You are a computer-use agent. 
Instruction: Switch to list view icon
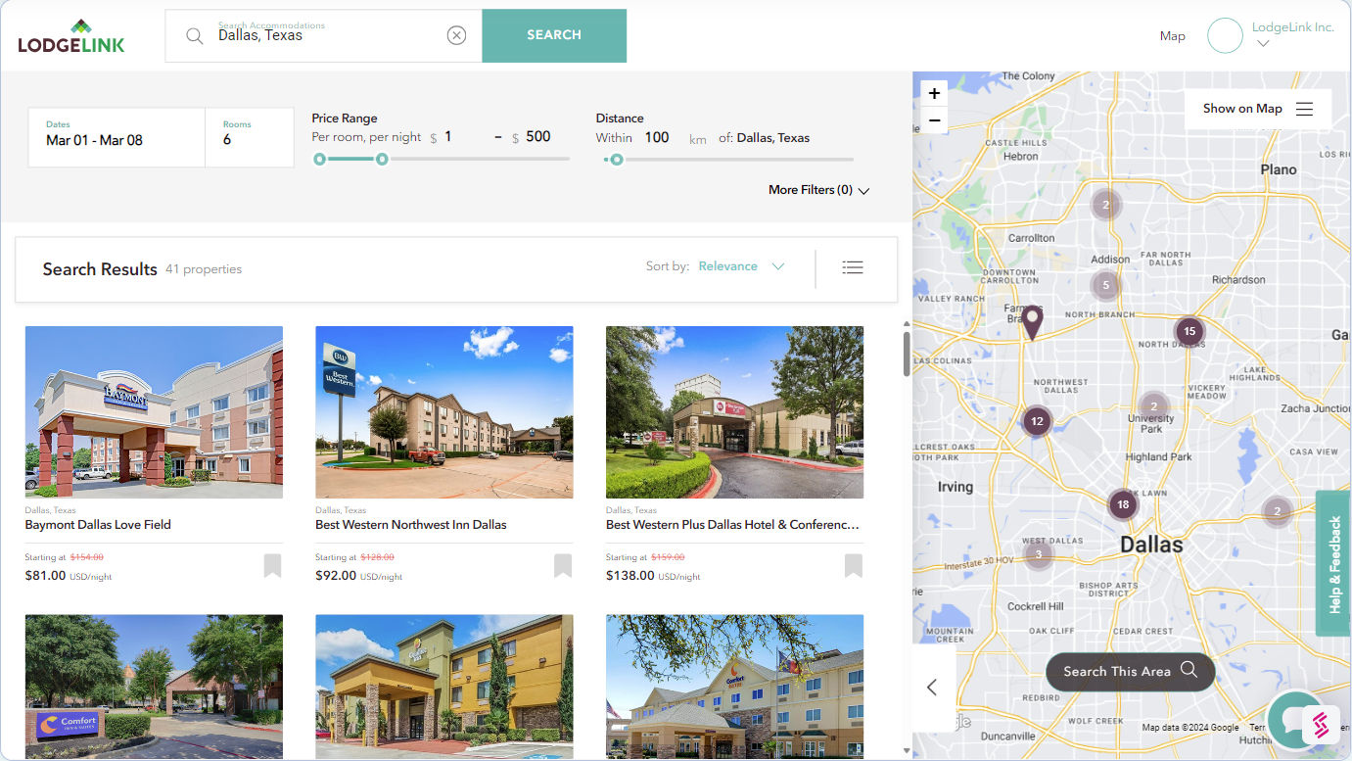pos(853,266)
